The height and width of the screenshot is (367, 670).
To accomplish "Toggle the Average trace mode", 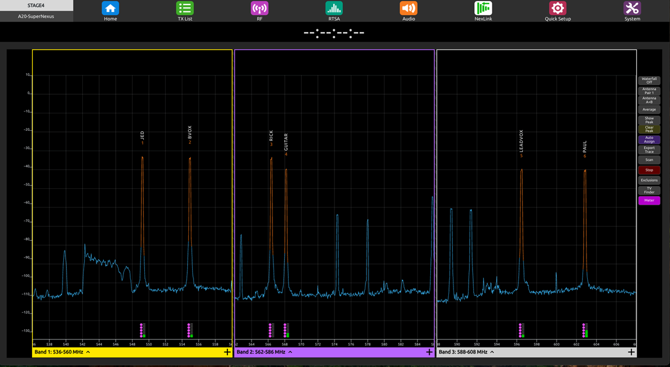I will 649,109.
